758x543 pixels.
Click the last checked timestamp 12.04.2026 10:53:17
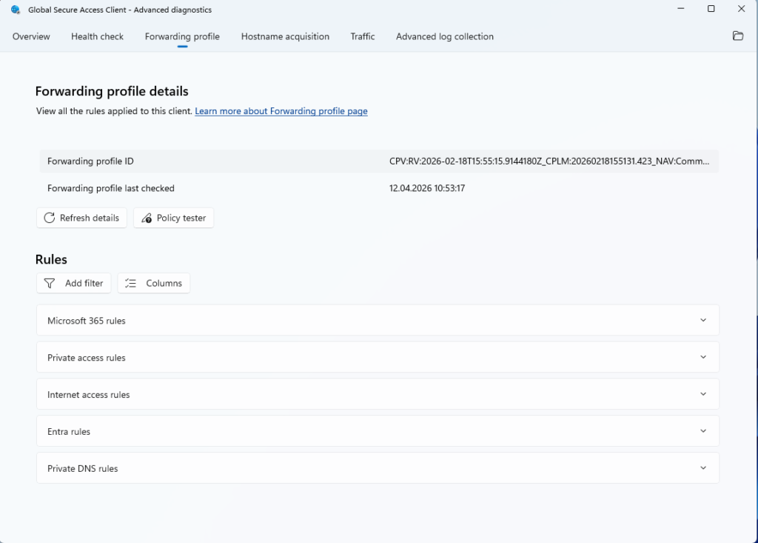(x=427, y=188)
